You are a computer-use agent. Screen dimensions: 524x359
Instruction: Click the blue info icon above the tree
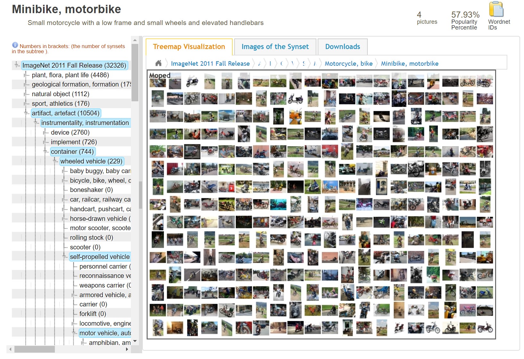pyautogui.click(x=15, y=45)
